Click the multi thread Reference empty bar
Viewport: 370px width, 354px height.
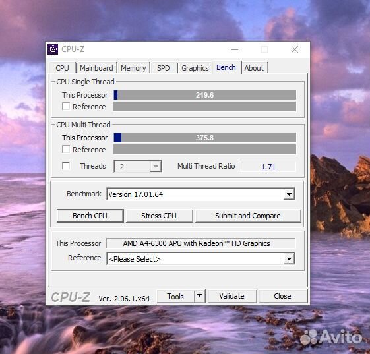point(205,150)
